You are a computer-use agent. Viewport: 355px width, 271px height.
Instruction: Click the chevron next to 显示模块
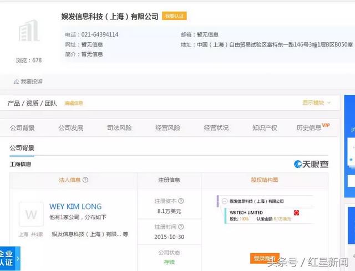click(x=329, y=103)
